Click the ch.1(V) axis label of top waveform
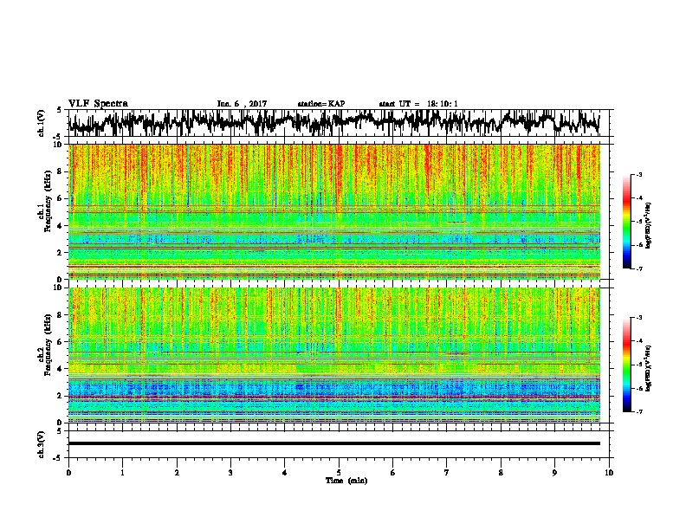Screen dimensions: 686x530 (41, 123)
